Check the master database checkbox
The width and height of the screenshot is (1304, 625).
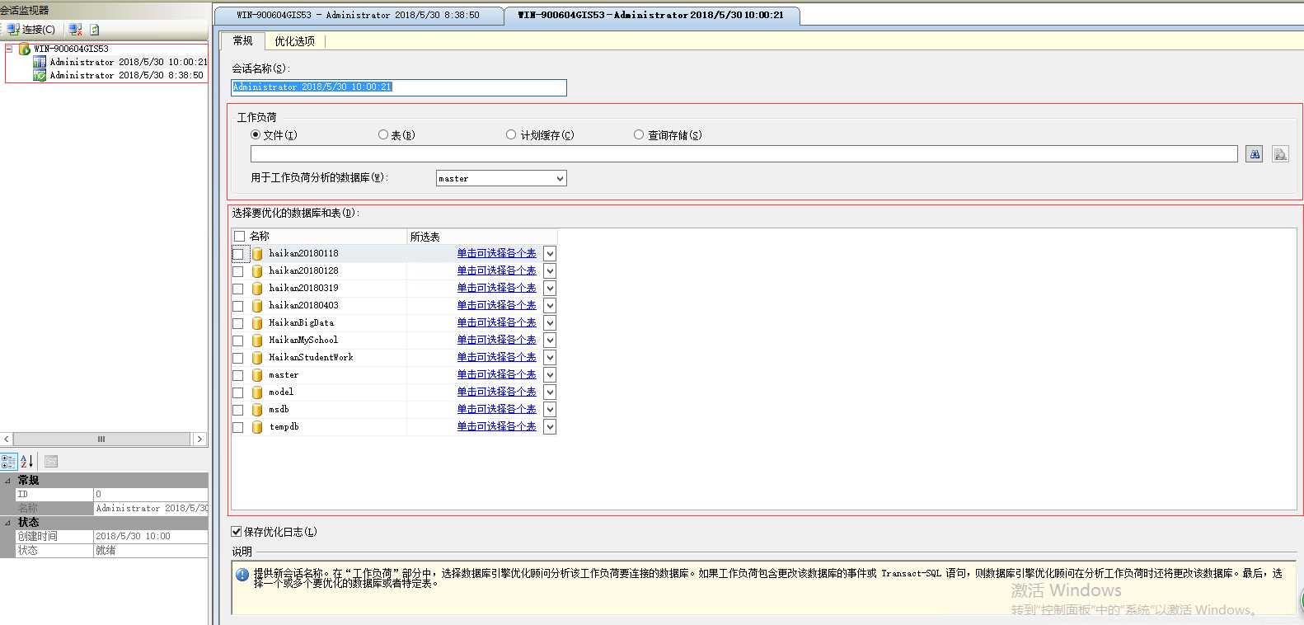tap(238, 375)
